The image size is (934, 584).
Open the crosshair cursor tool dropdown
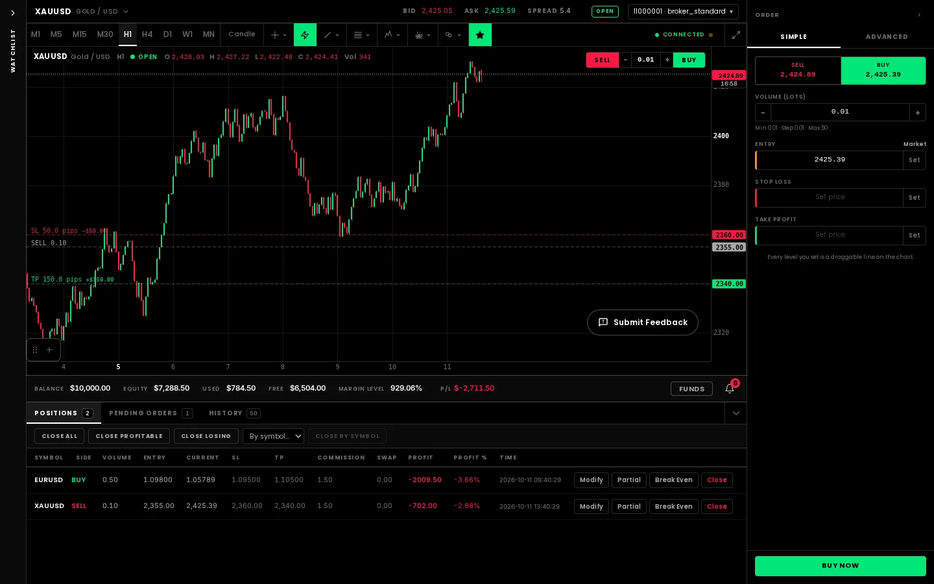(279, 35)
